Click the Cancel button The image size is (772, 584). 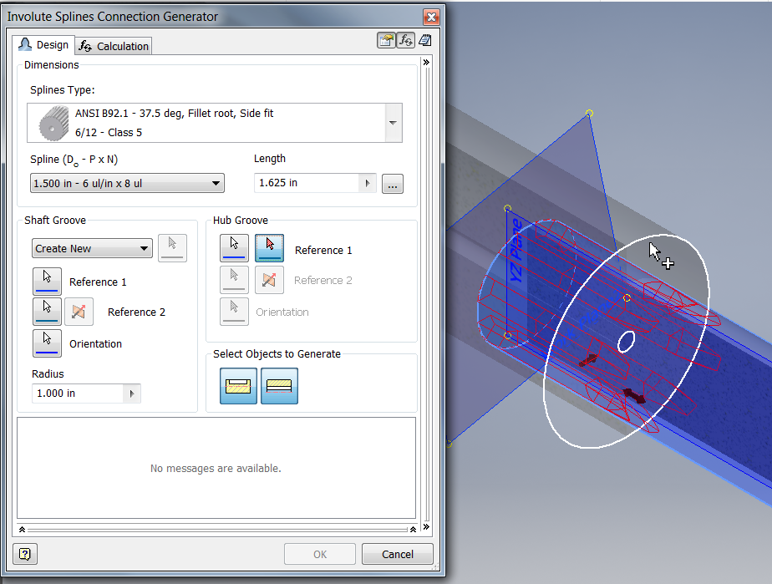pos(398,554)
